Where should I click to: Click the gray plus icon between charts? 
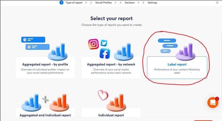[45, 99]
